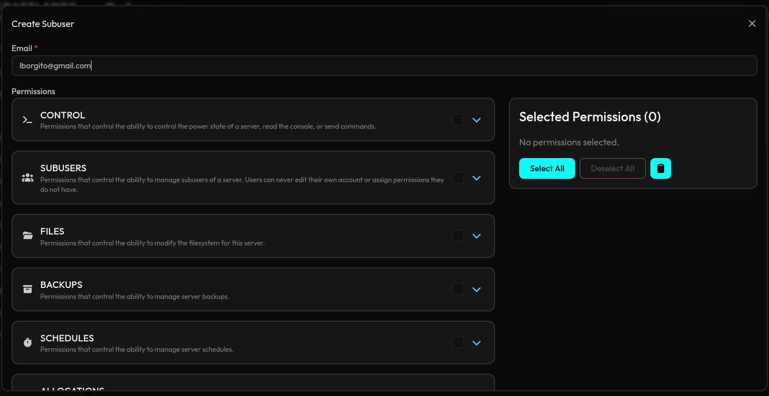Viewport: 769px width, 396px height.
Task: Click the SUBUSERS people group icon
Action: (x=27, y=178)
